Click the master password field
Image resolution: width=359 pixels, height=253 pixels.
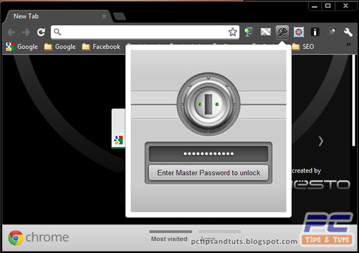point(208,153)
